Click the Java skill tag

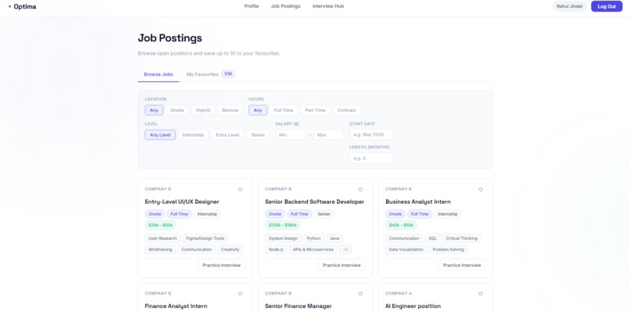335,238
